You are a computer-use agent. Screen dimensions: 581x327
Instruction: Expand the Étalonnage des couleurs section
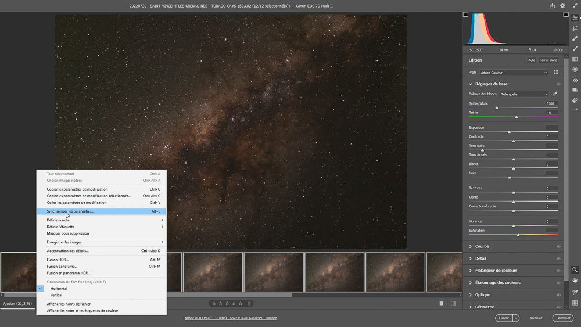[471, 282]
